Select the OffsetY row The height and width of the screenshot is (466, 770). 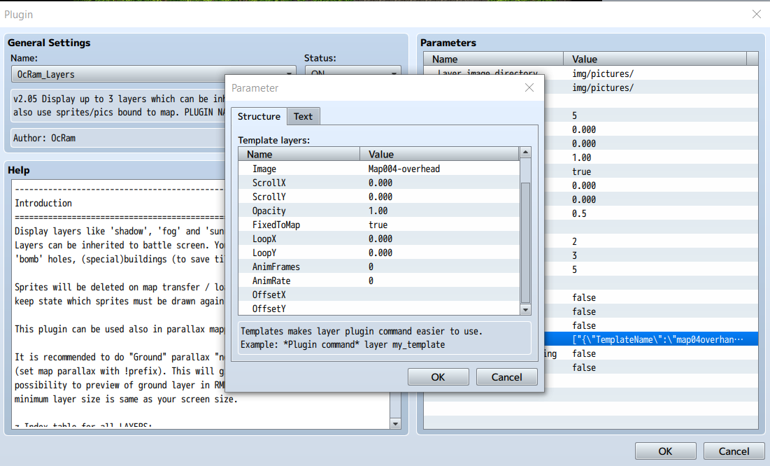(x=378, y=309)
